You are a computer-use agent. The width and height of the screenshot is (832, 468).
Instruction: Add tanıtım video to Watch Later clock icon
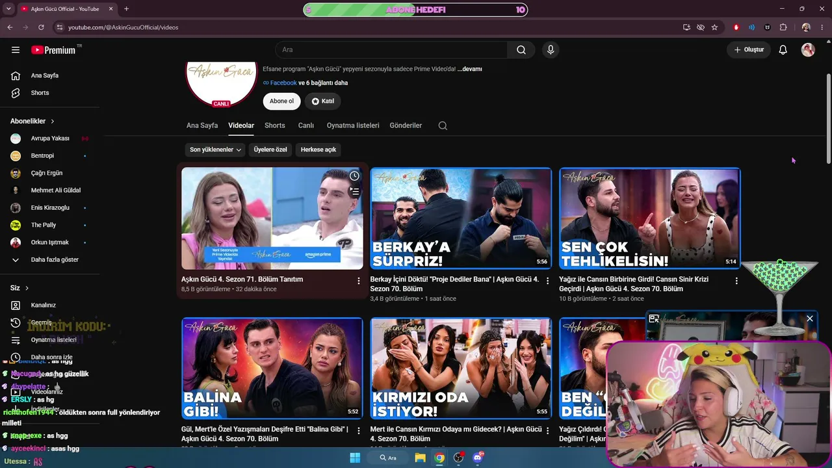coord(354,176)
